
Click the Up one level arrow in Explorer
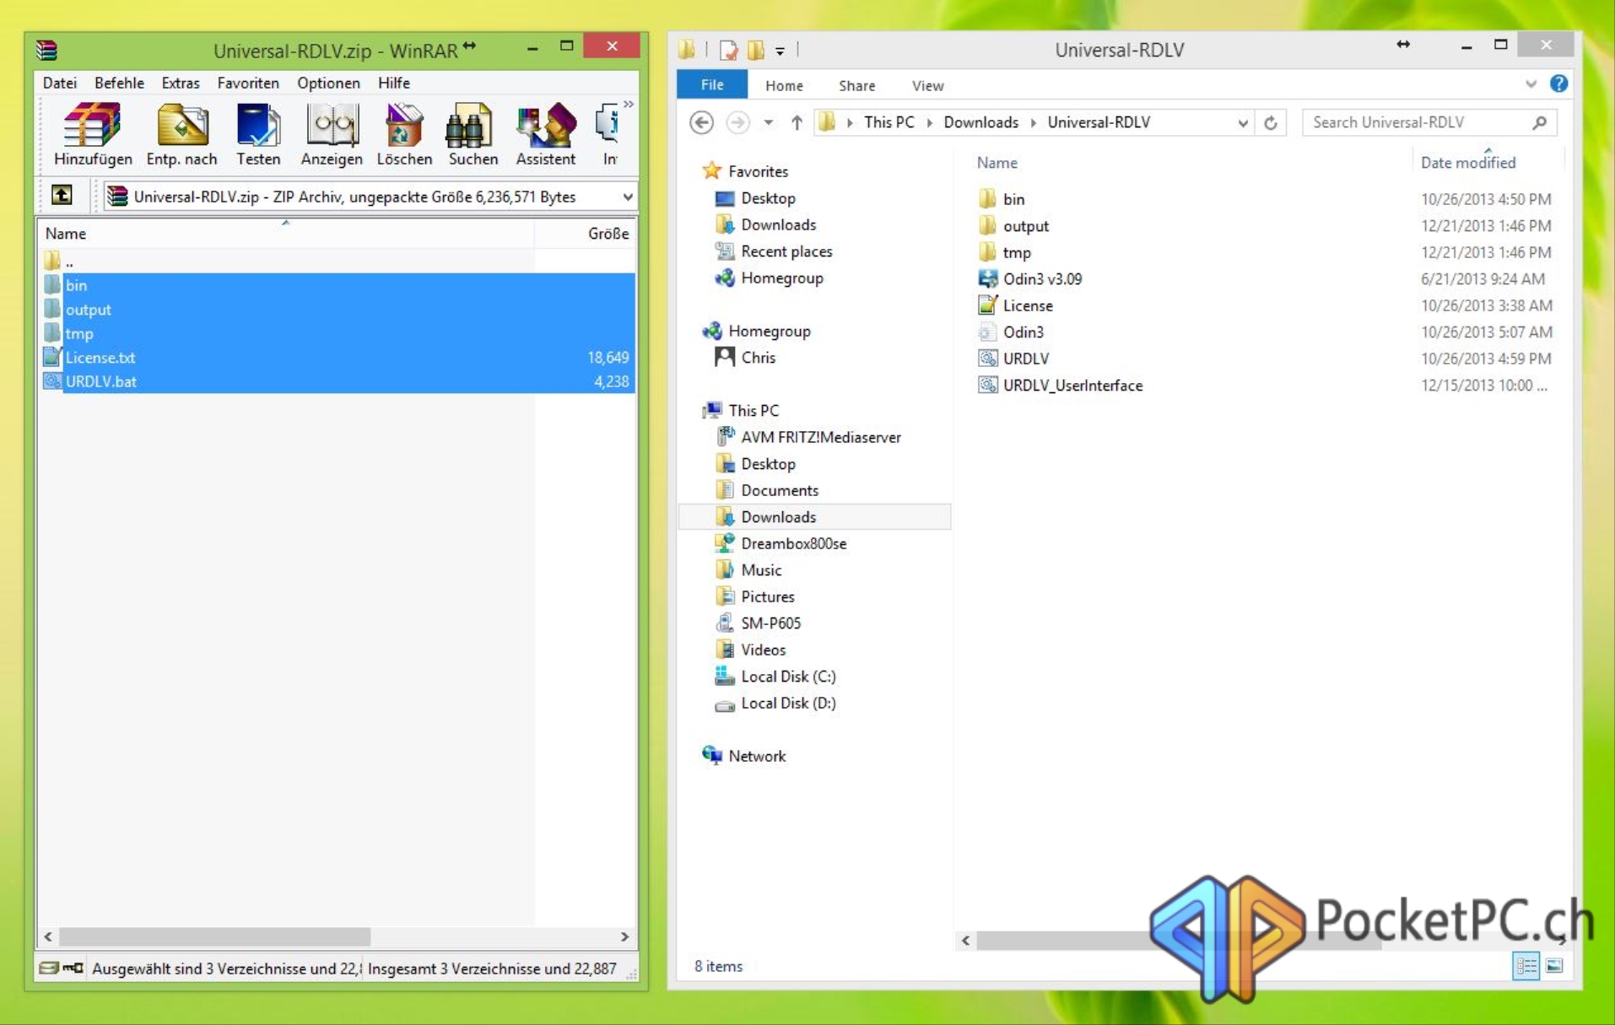[796, 122]
